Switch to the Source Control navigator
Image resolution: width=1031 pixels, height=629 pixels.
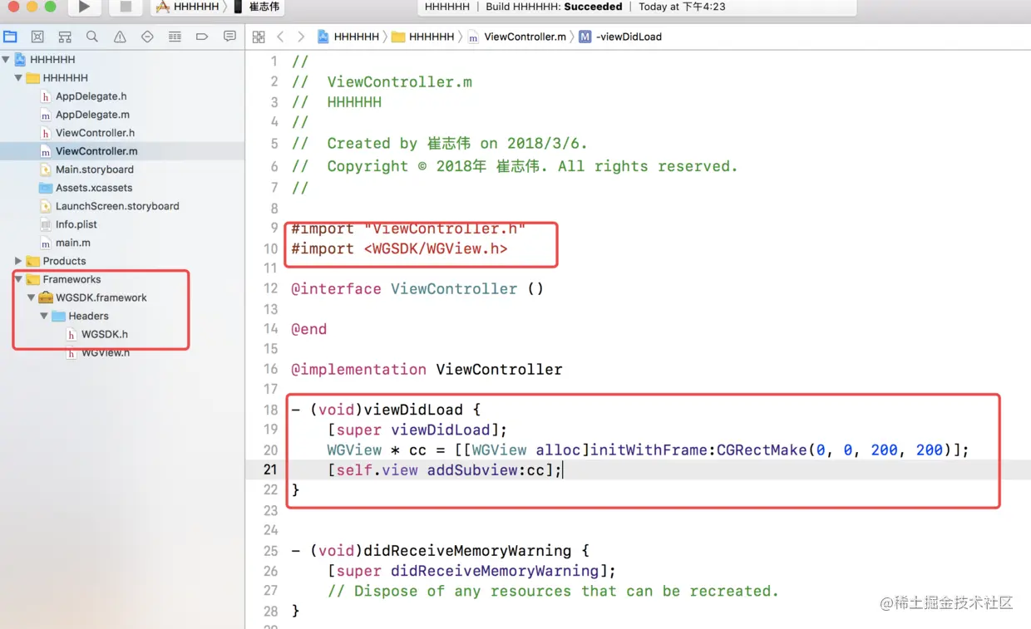[x=37, y=37]
